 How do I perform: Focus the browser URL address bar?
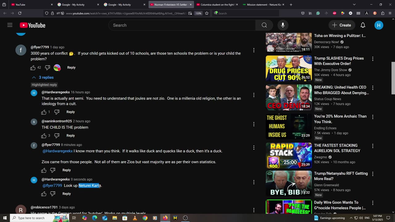coord(126,13)
